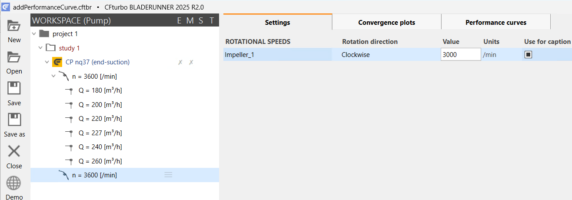Select Q = 227 [m³/h] operating point
This screenshot has width=572, height=200.
click(x=100, y=133)
